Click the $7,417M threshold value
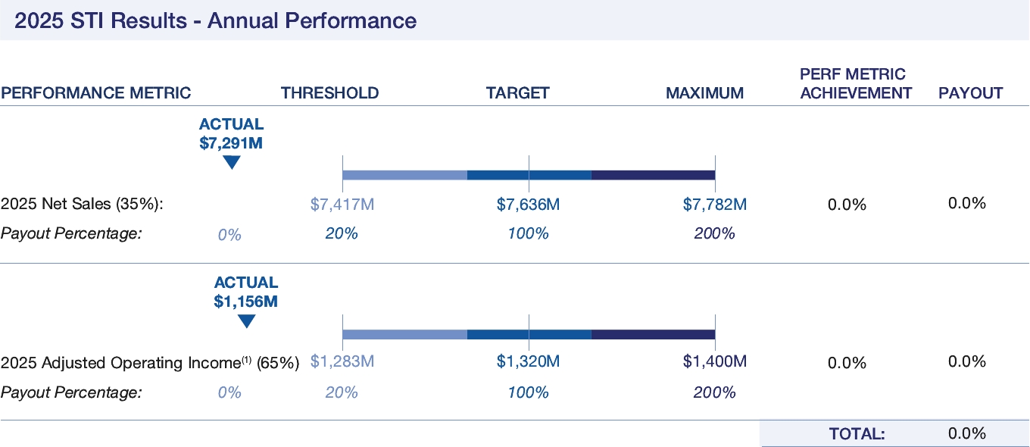This screenshot has height=447, width=1030. pos(342,205)
